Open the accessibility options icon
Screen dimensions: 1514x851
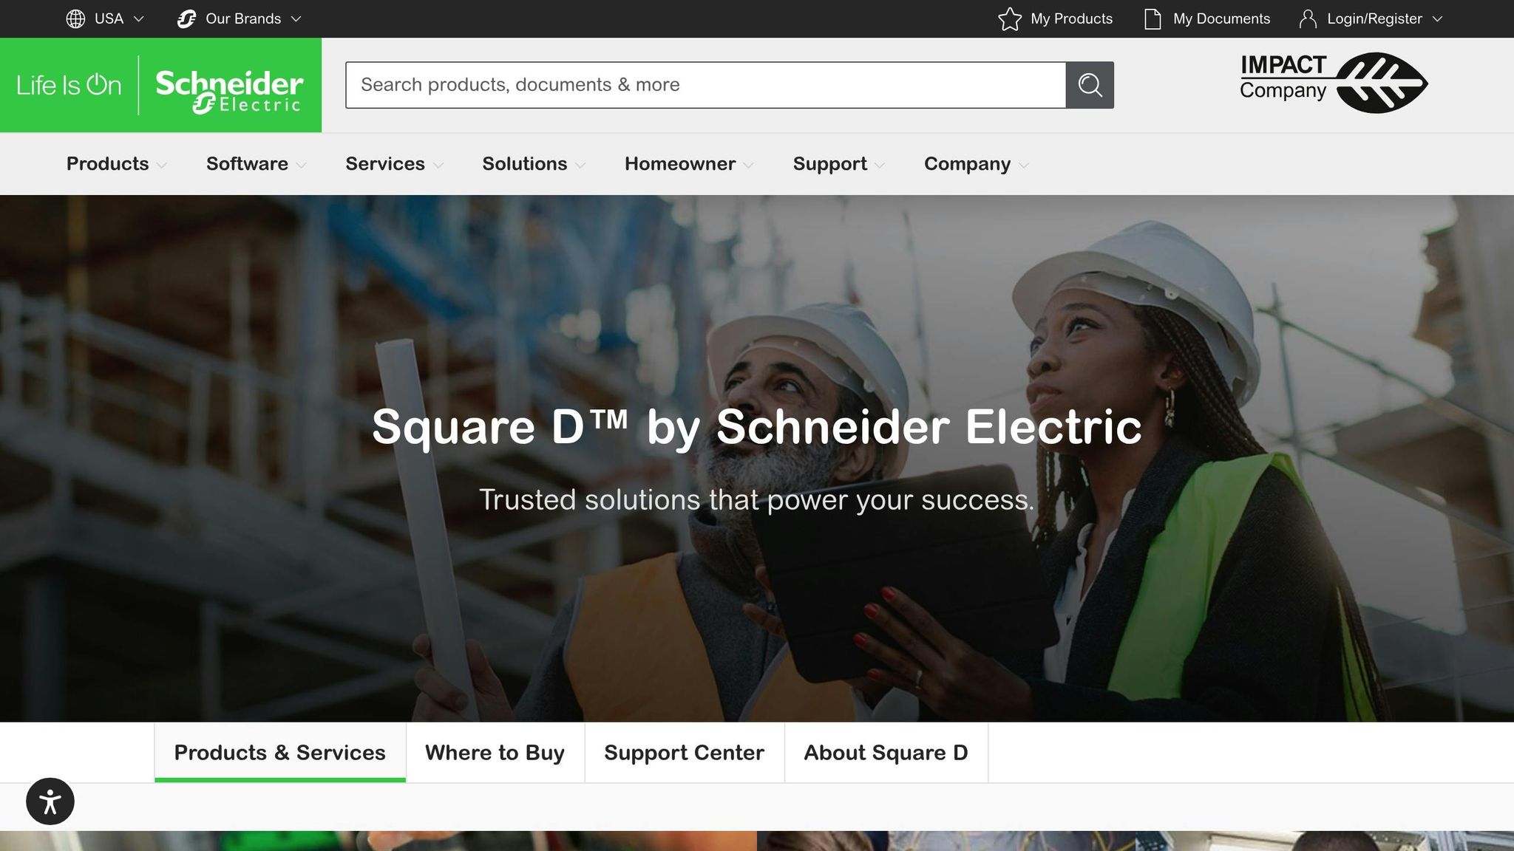[49, 801]
